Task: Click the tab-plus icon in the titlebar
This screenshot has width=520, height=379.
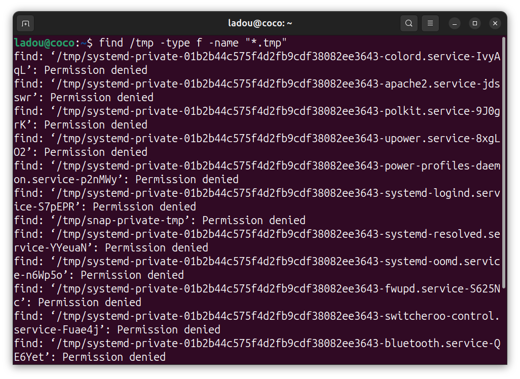Action: click(25, 23)
